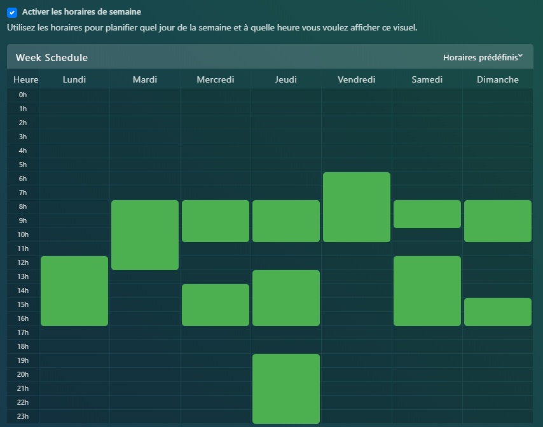Select Jeudi's evening block from 19h
This screenshot has width=543, height=427.
[286, 388]
